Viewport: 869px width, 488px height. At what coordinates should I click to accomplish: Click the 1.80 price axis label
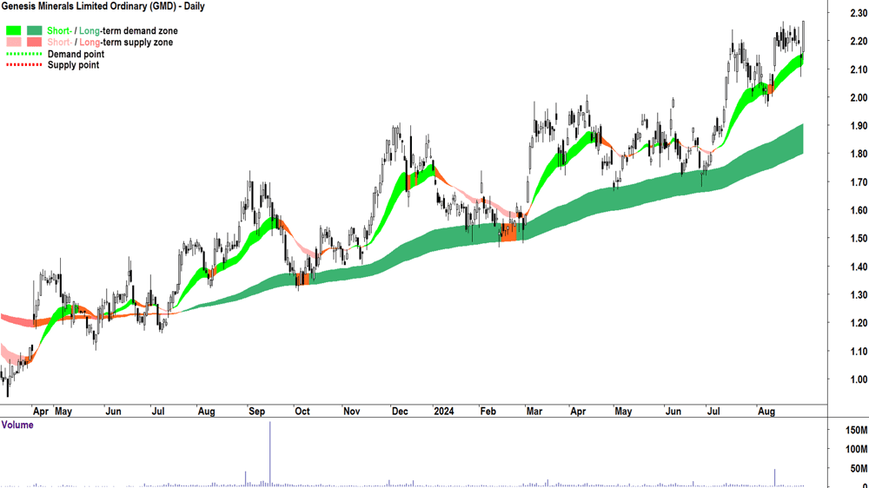click(858, 154)
